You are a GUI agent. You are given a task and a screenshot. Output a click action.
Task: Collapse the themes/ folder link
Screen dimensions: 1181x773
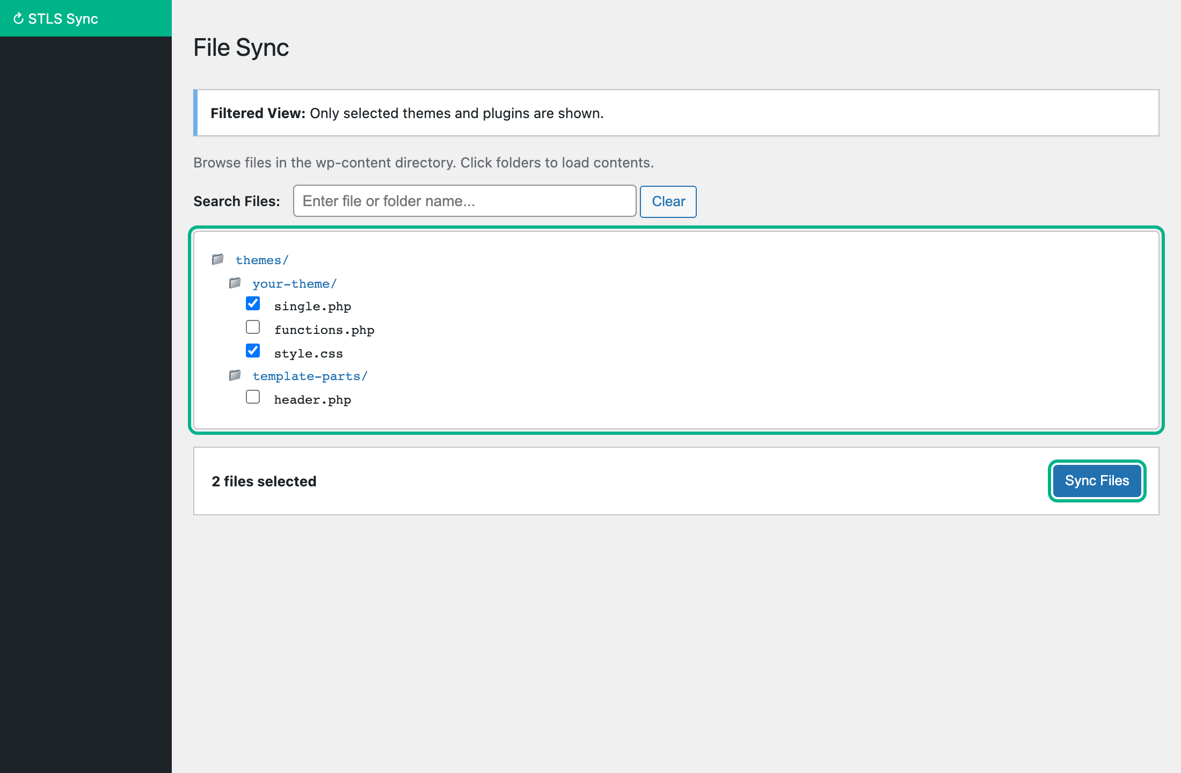click(x=262, y=260)
